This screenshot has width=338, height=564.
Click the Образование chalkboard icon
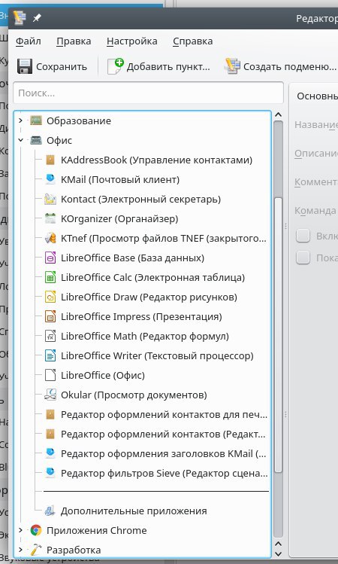click(x=36, y=120)
